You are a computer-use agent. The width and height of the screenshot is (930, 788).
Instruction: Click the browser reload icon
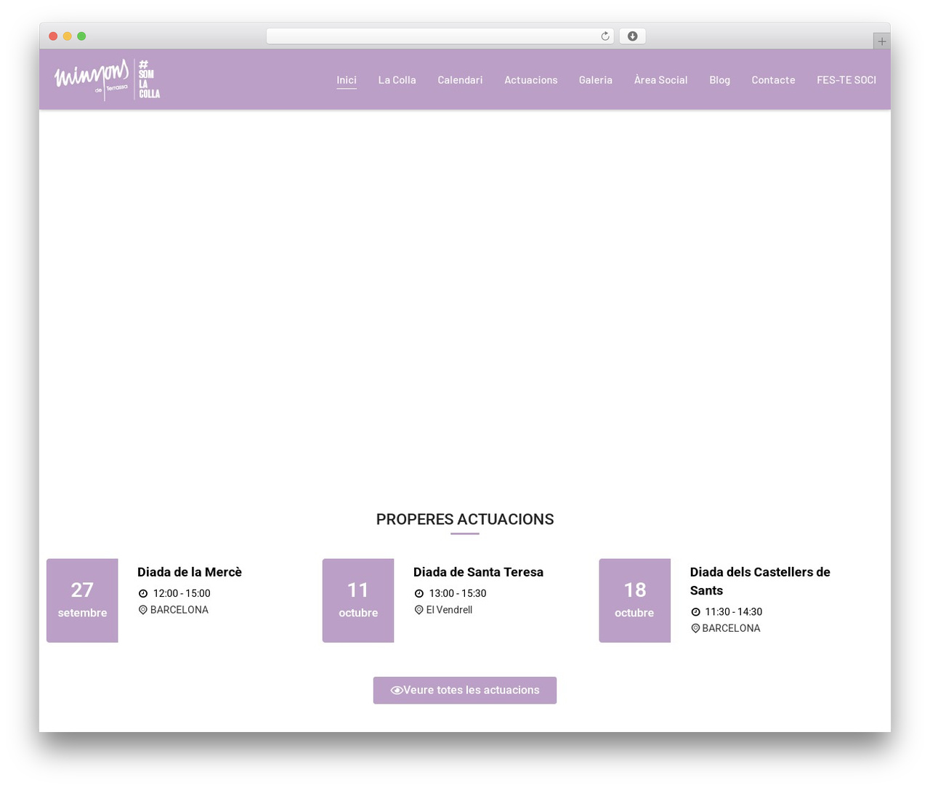pos(605,36)
